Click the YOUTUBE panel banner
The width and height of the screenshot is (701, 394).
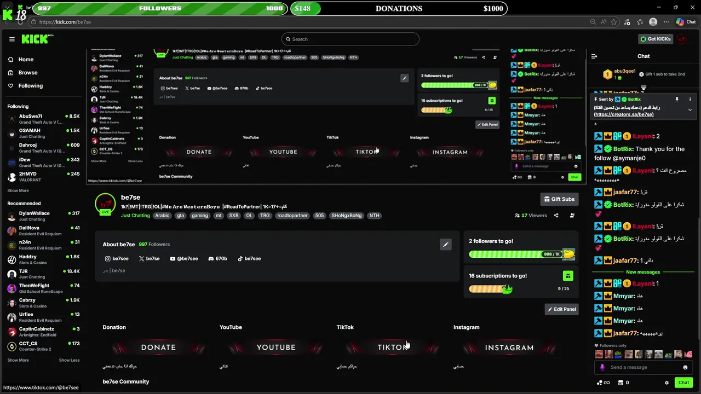click(x=276, y=347)
